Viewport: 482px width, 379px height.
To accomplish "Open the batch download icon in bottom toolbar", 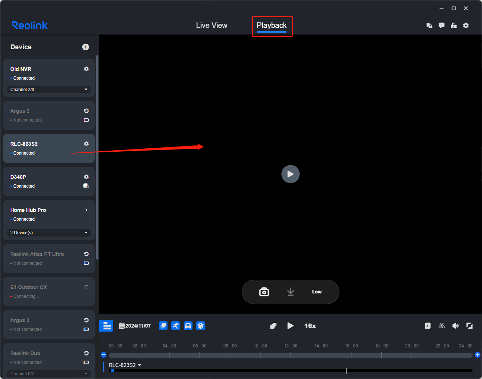I will coord(427,326).
